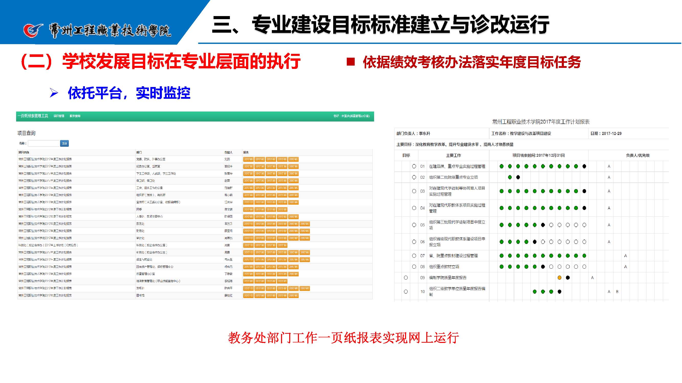Viewport: 682px width, 383px height.
Task: Open the 报表查询 menu item
Action: pyautogui.click(x=75, y=116)
